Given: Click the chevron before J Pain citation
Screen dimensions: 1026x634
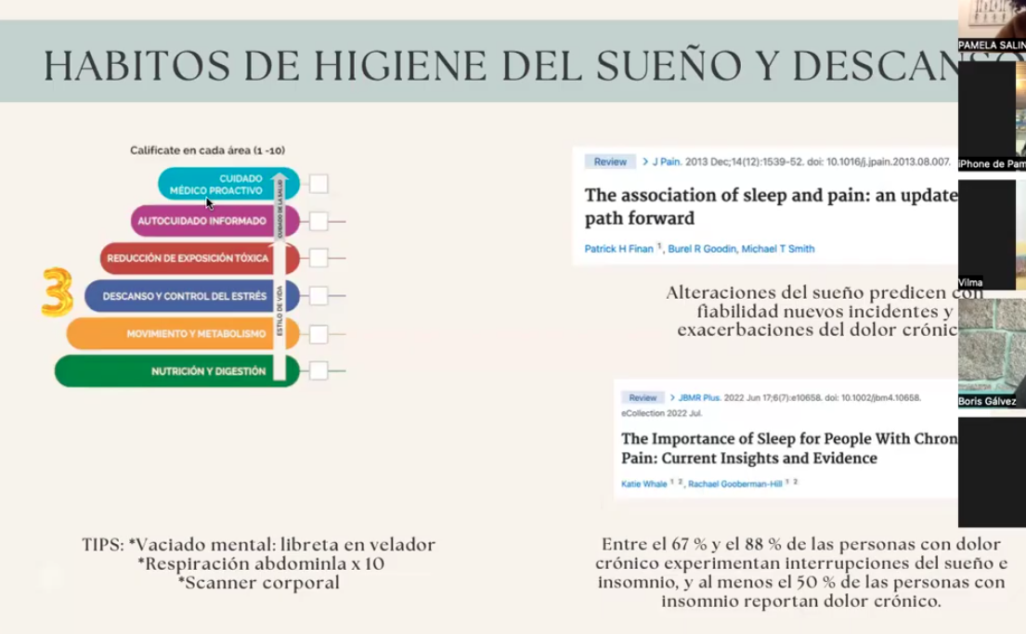Looking at the screenshot, I should point(644,162).
